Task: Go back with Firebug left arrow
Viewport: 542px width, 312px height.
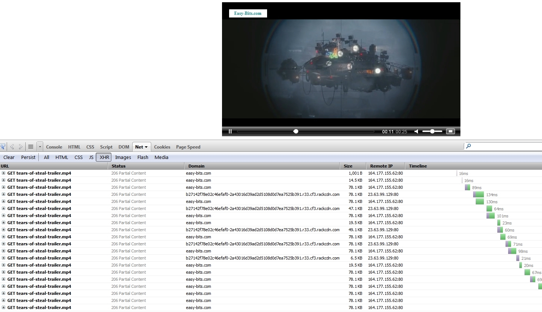Action: click(x=12, y=147)
